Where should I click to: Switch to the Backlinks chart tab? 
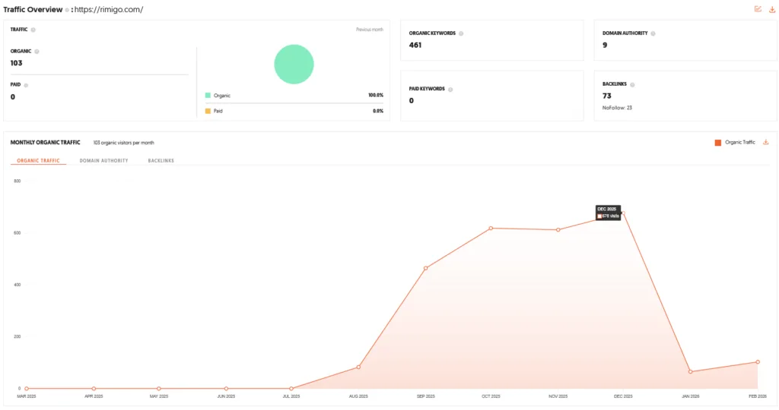(161, 161)
